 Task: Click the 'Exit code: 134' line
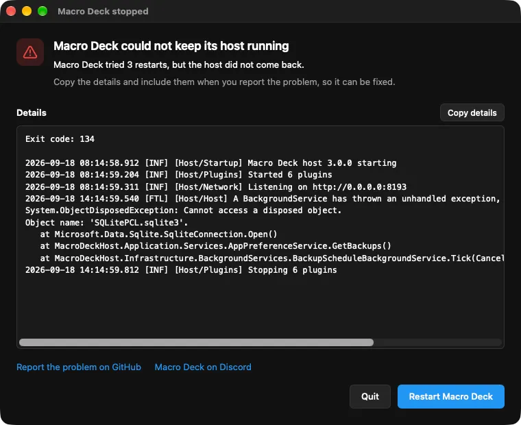[60, 139]
